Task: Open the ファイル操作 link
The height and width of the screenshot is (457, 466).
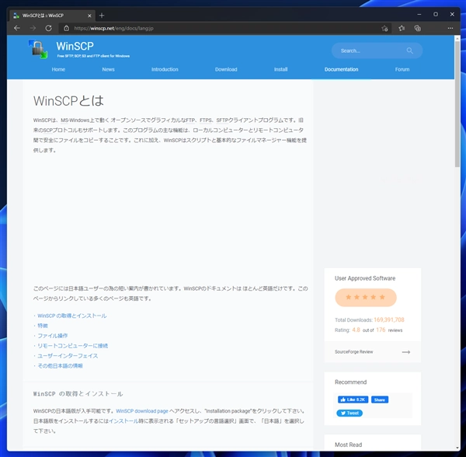Action: click(x=53, y=336)
